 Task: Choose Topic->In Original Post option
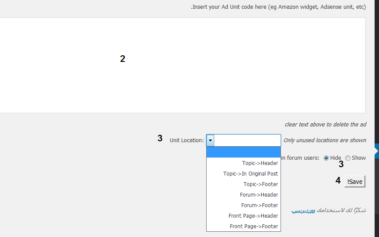tap(251, 174)
